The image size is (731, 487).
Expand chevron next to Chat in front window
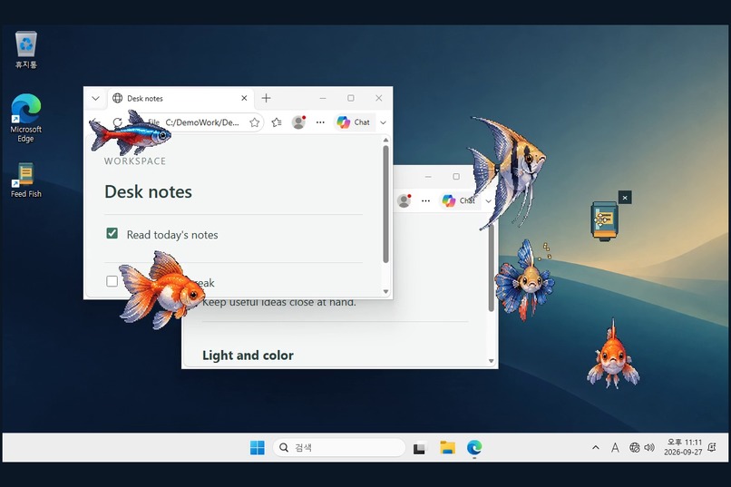click(384, 122)
